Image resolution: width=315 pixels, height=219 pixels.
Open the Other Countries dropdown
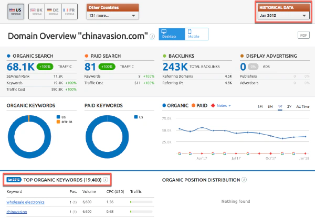[x=113, y=15]
